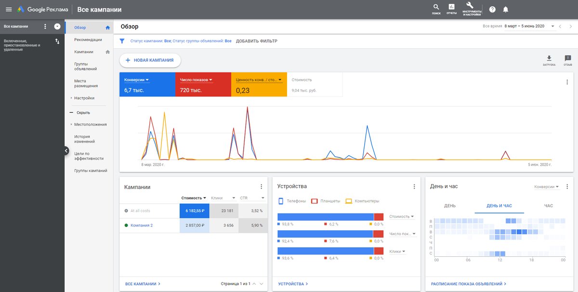Open notifications bell icon
This screenshot has height=292, width=578.
[506, 9]
